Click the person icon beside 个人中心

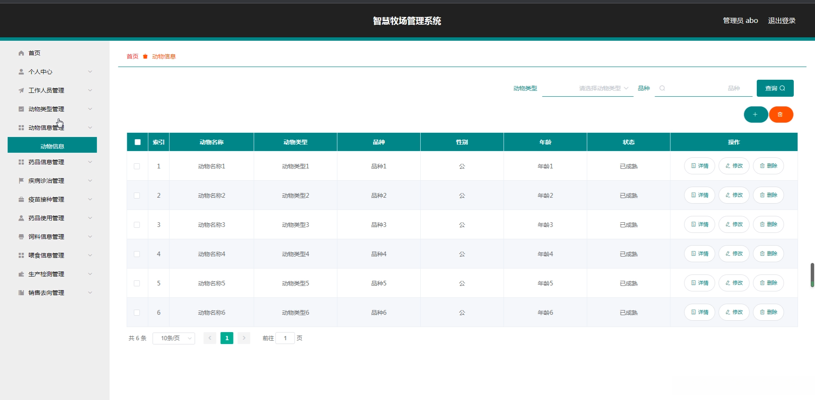(21, 72)
